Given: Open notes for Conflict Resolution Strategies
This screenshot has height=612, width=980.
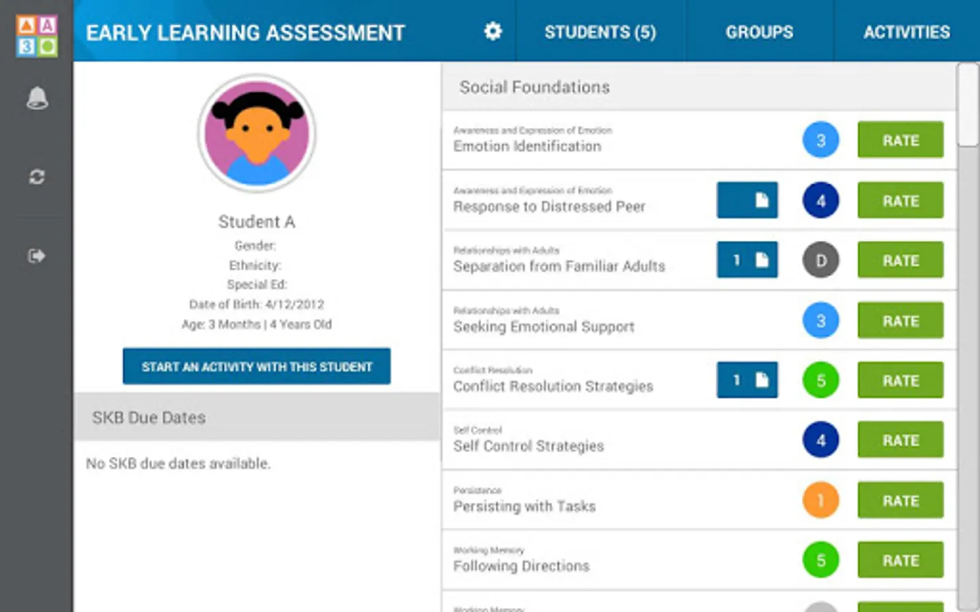Looking at the screenshot, I should (x=747, y=380).
